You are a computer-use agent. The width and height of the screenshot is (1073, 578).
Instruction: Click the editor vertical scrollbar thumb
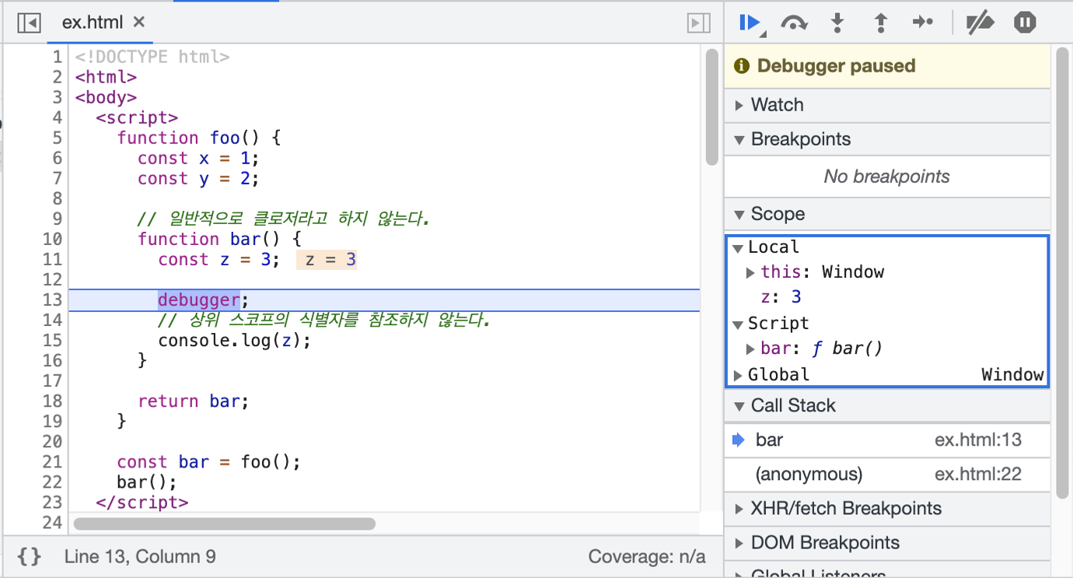tap(712, 107)
